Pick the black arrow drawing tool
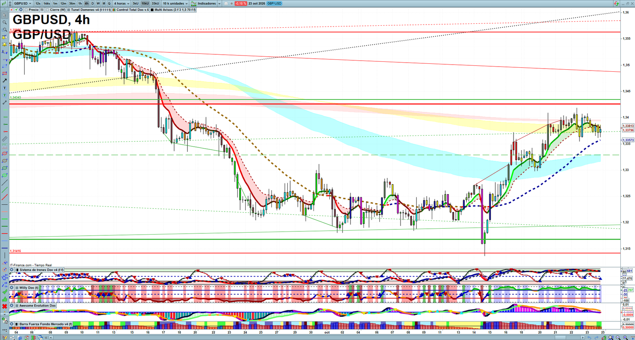Screen dimensions: 635x340 point(5,80)
